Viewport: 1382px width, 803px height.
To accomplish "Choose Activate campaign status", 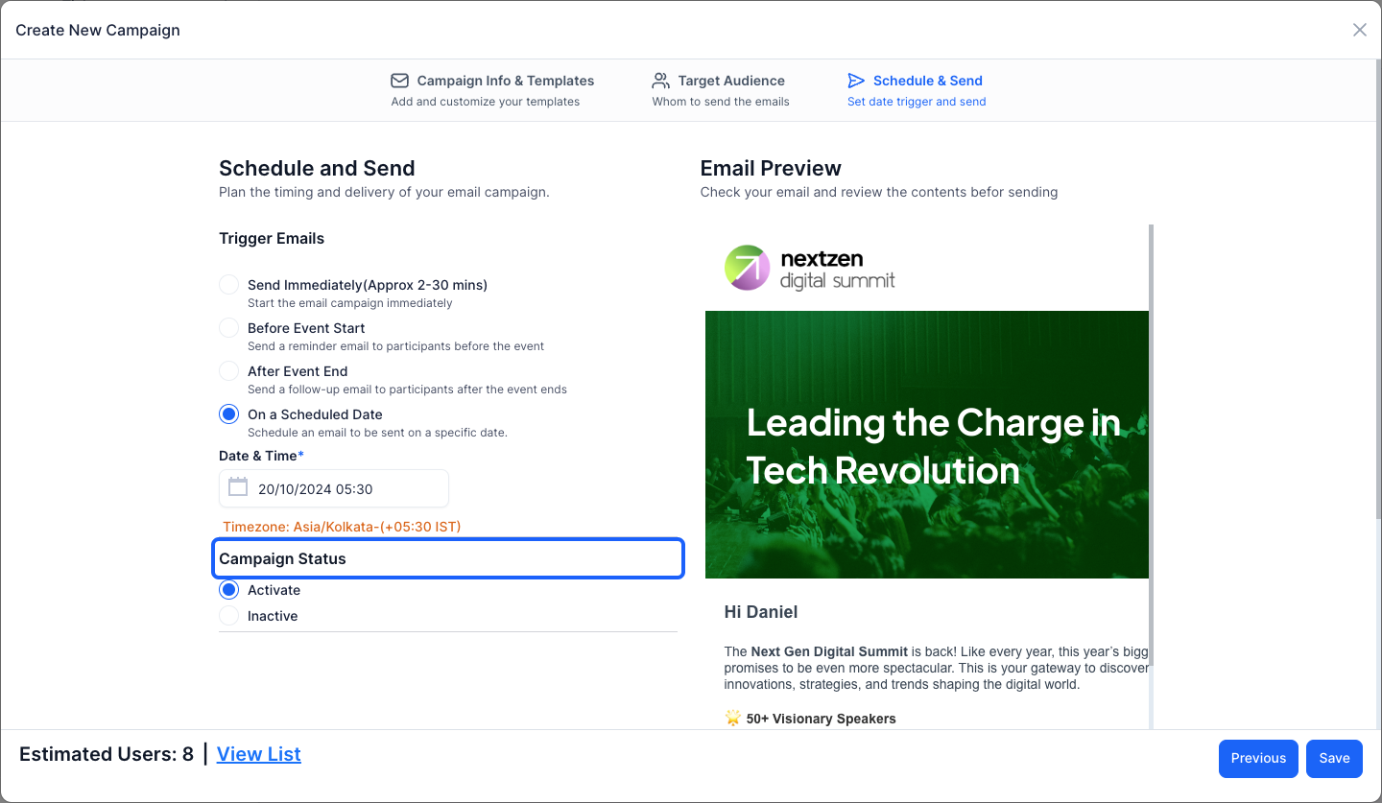I will (228, 590).
